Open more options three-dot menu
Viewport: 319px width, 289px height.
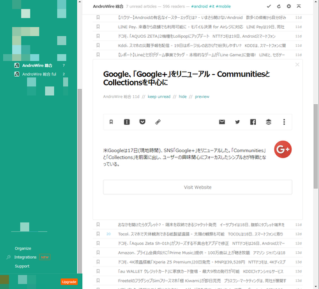pyautogui.click(x=284, y=122)
